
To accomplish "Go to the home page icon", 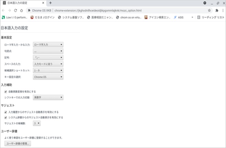I will click(x=22, y=10).
